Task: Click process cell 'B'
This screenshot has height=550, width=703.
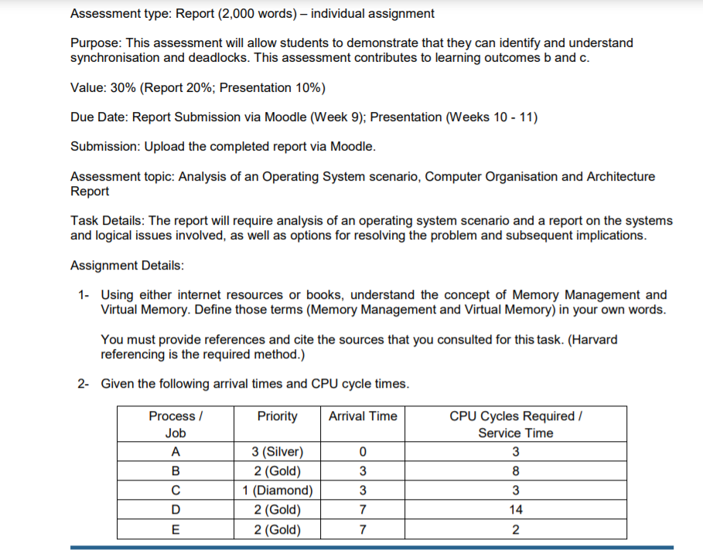Action: [x=176, y=471]
